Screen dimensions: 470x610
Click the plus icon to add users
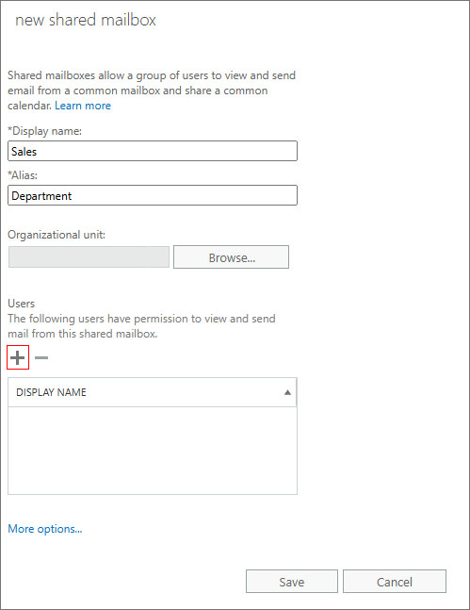point(18,357)
